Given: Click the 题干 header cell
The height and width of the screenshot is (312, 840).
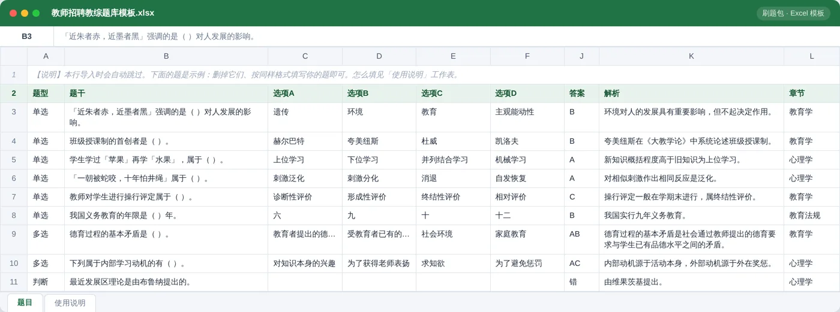Looking at the screenshot, I should click(x=166, y=93).
